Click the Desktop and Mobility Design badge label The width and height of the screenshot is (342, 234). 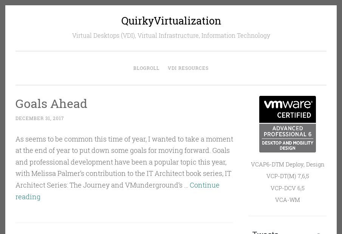point(287,145)
